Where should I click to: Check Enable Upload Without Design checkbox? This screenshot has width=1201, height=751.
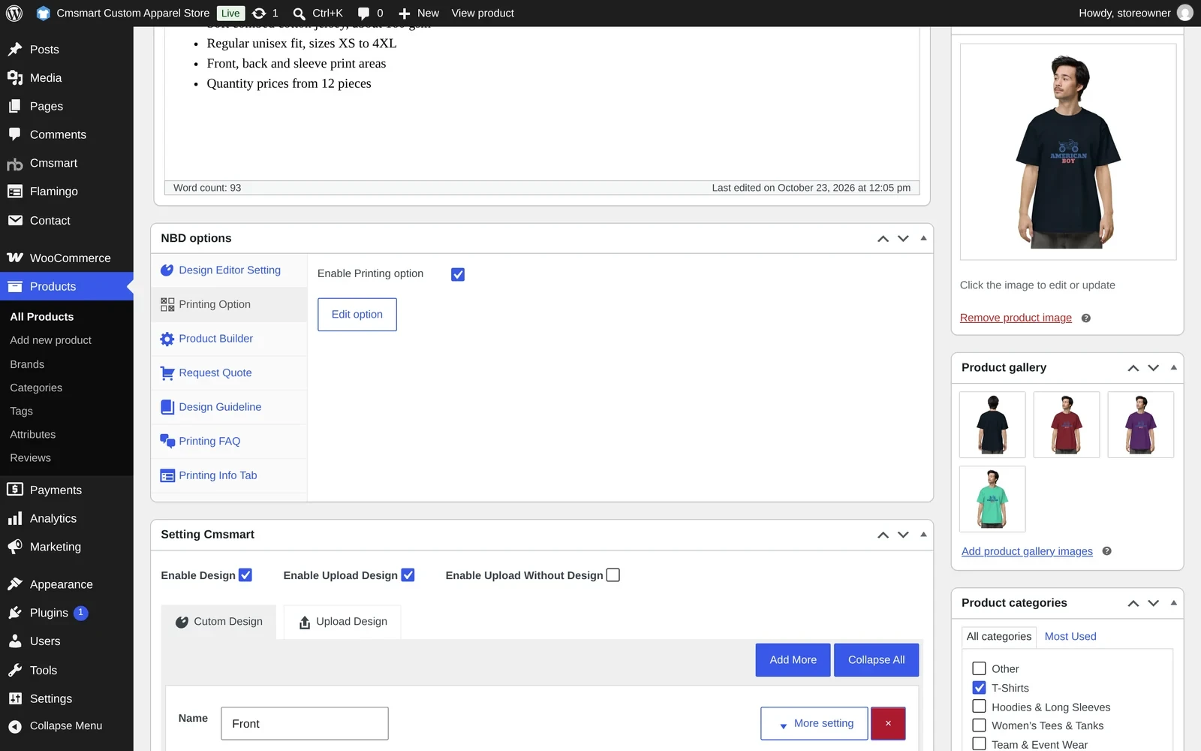[x=613, y=575]
